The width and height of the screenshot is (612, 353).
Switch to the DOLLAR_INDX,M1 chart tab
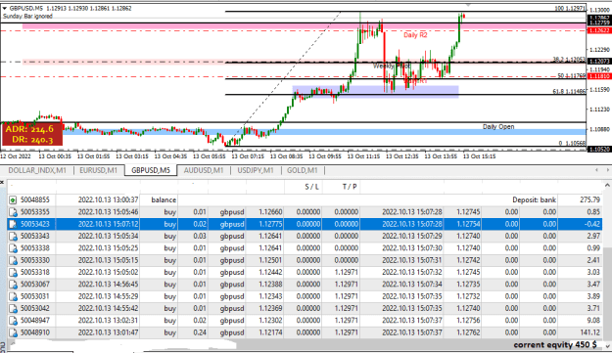click(x=37, y=170)
